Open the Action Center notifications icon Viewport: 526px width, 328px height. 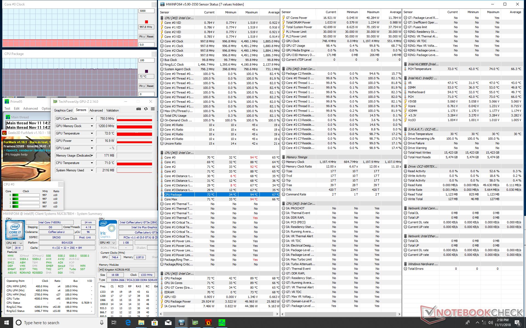pos(518,323)
